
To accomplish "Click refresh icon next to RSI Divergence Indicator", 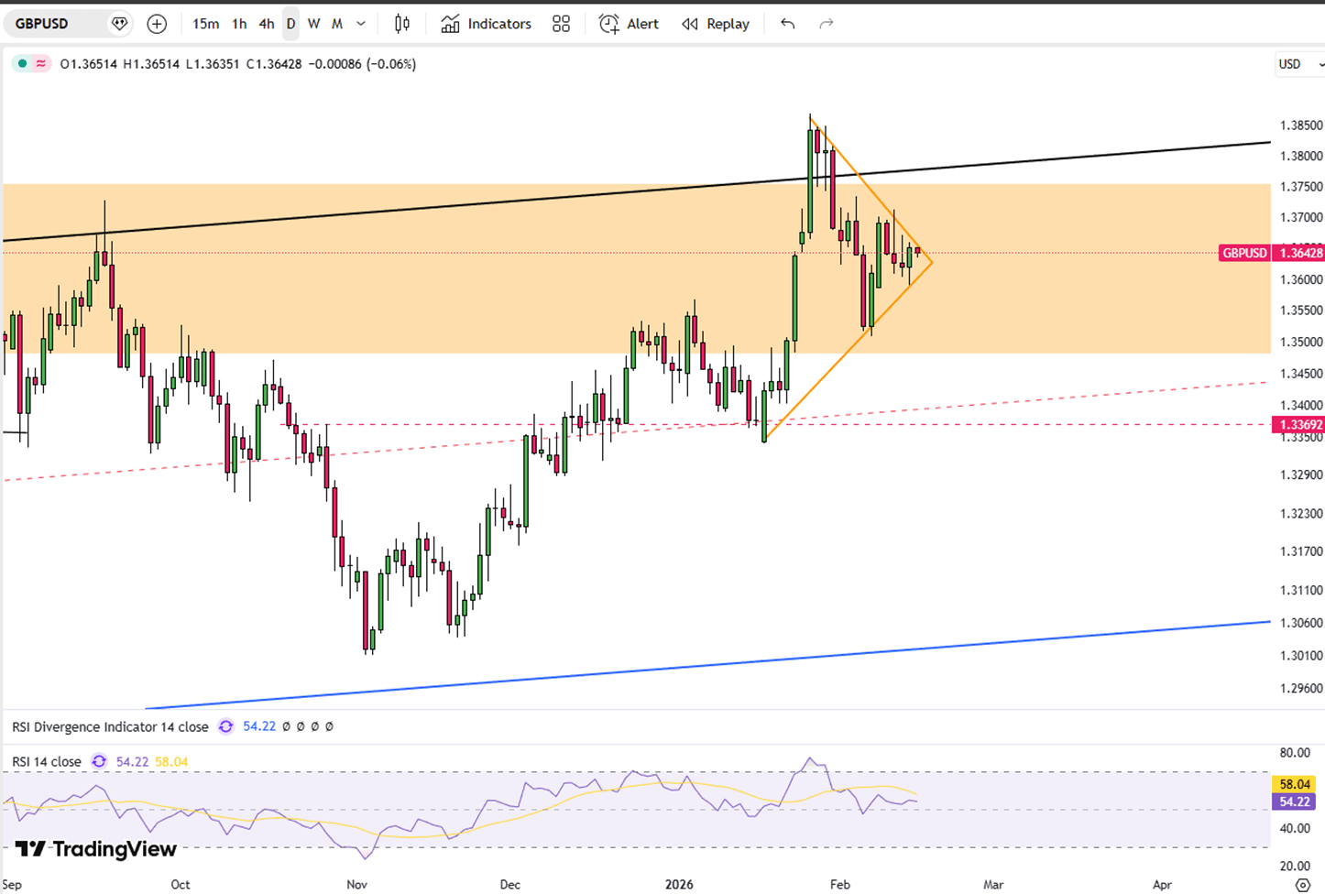I will pos(225,726).
